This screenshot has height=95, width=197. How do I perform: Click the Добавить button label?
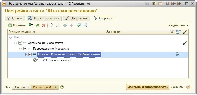(x=19, y=26)
